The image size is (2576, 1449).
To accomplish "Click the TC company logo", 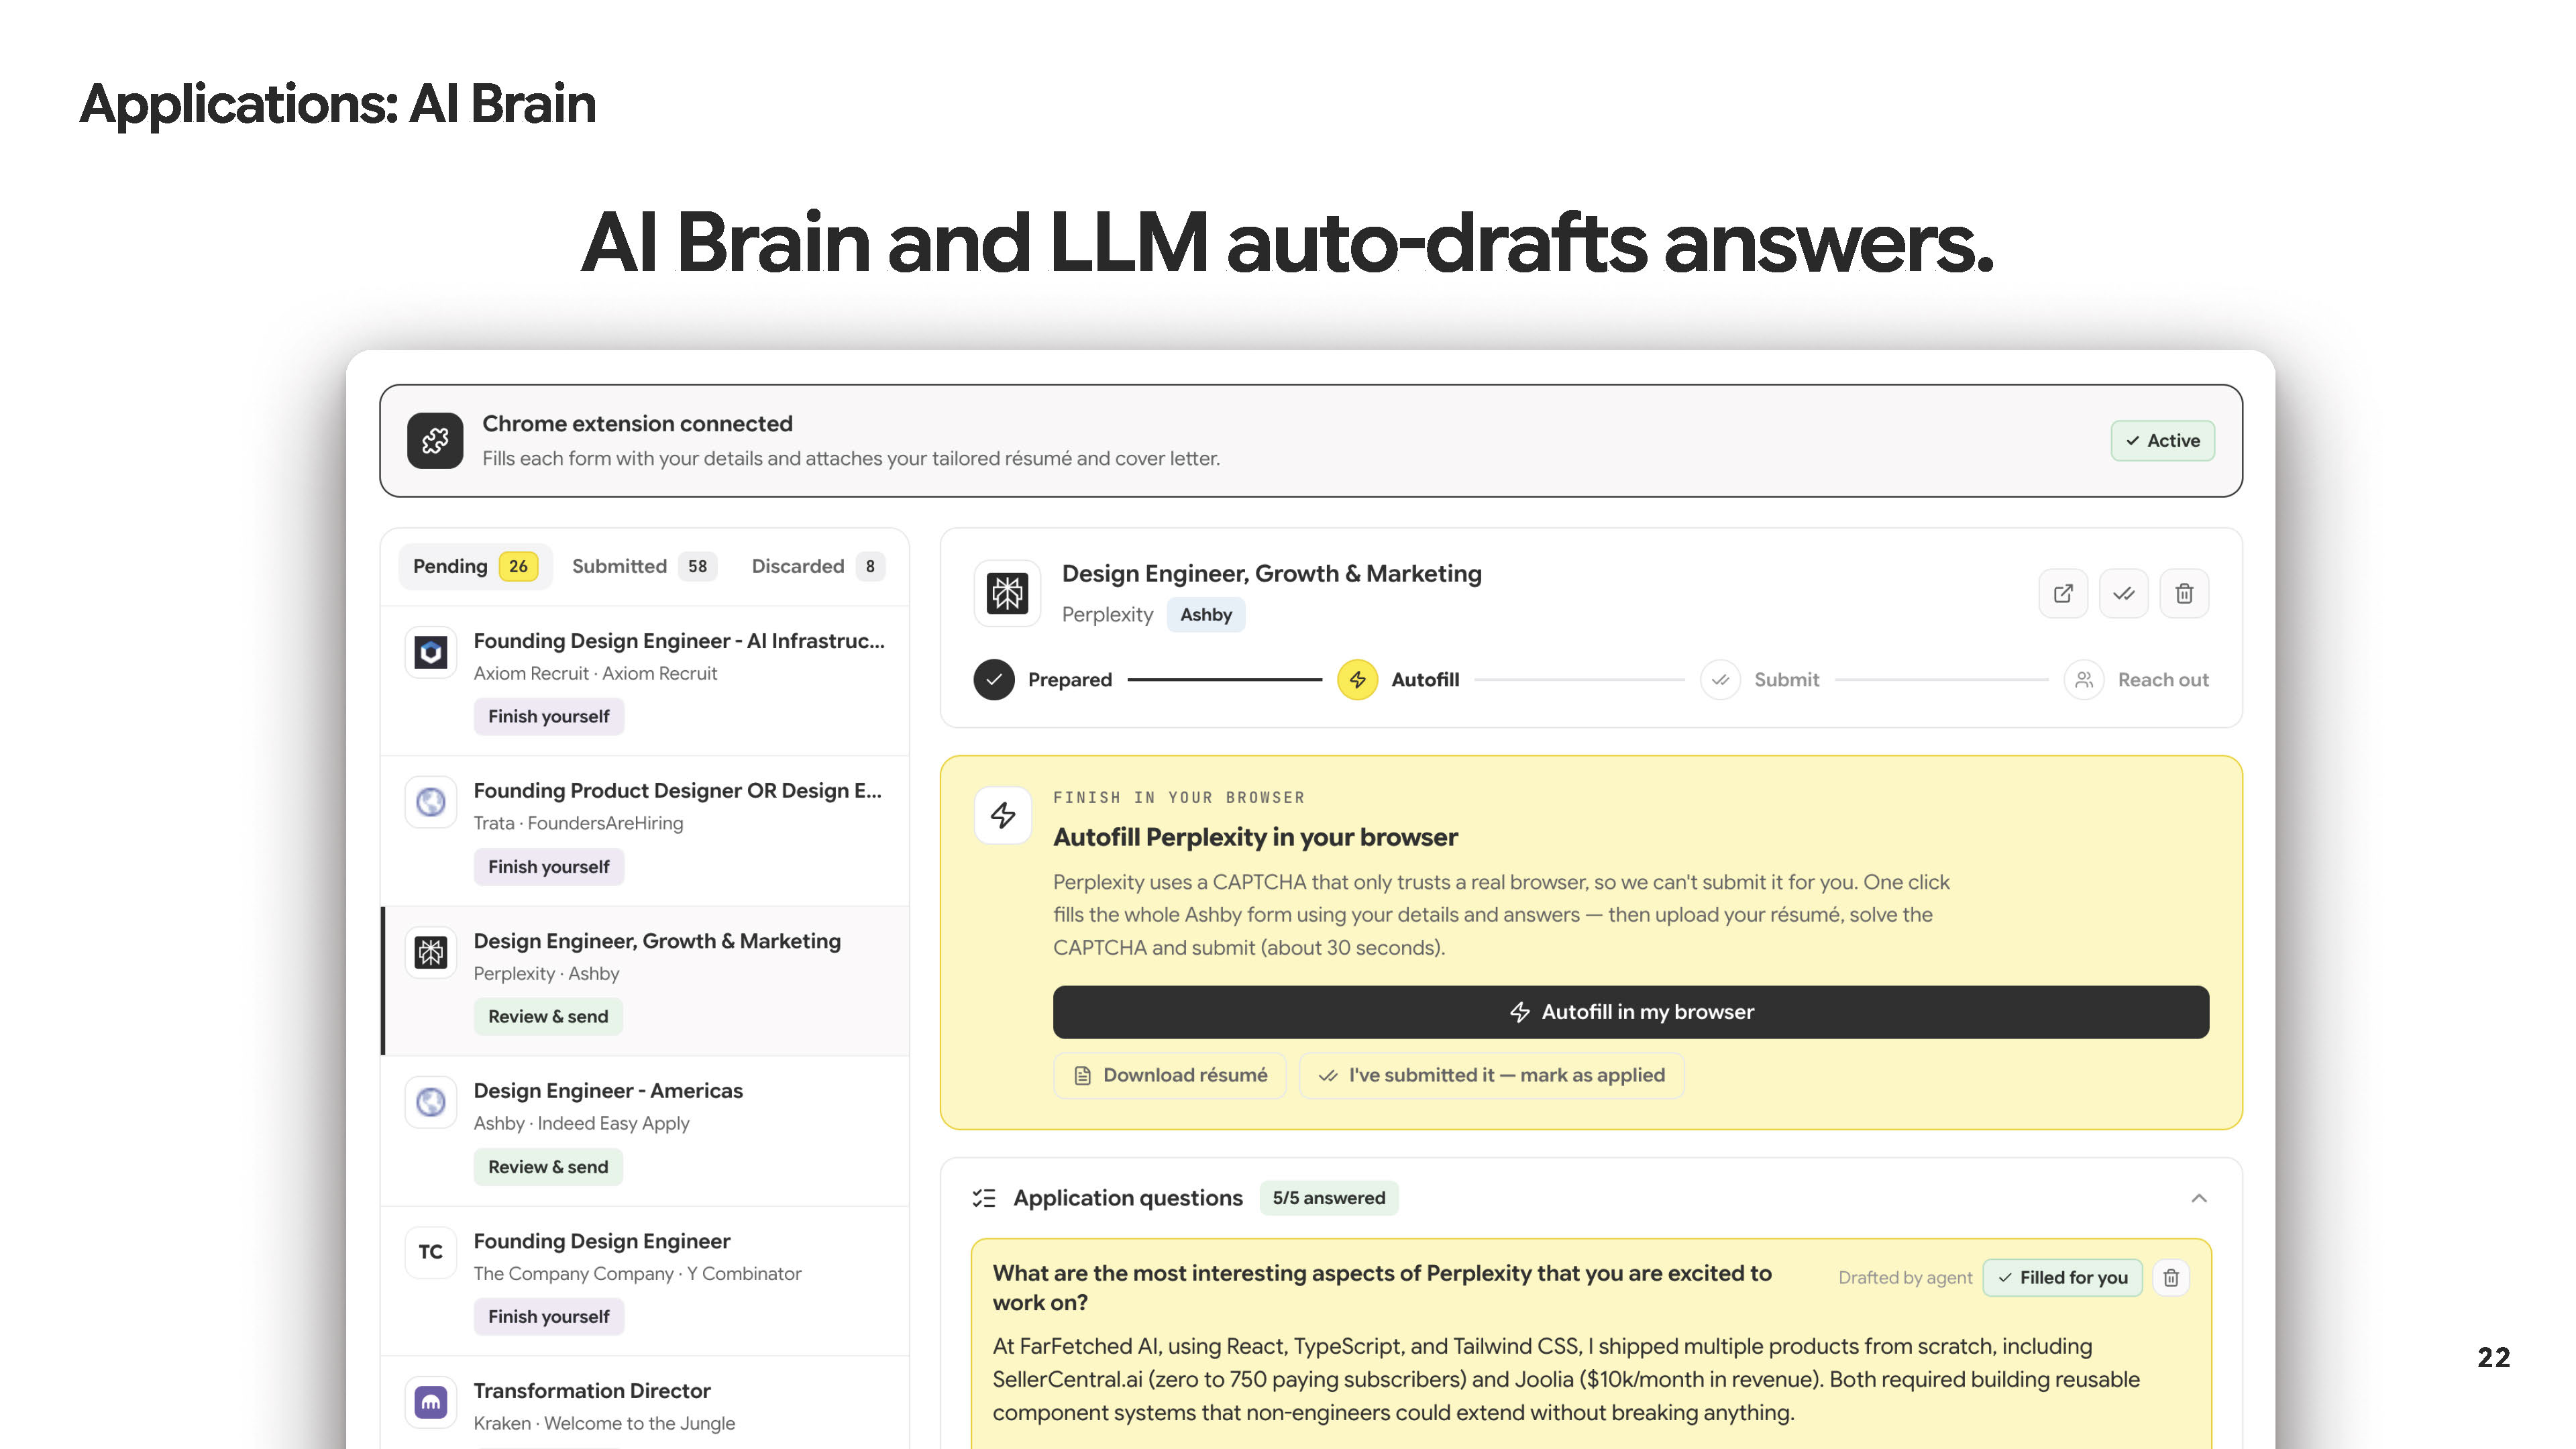I will [x=431, y=1252].
